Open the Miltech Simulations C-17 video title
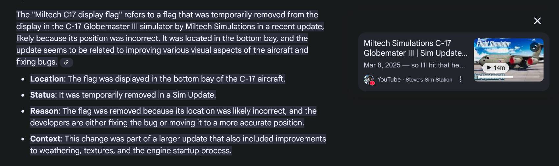This screenshot has width=559, height=166. pos(415,48)
